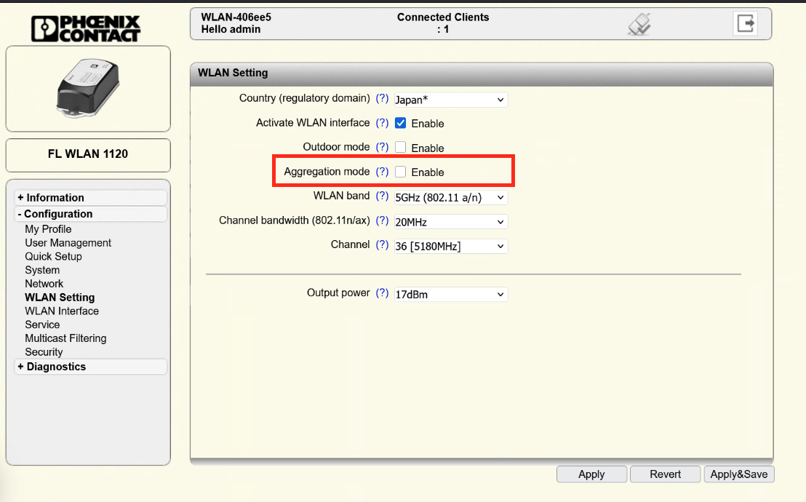This screenshot has height=502, width=806.
Task: Open help (?) for Aggregation mode
Action: tap(382, 172)
